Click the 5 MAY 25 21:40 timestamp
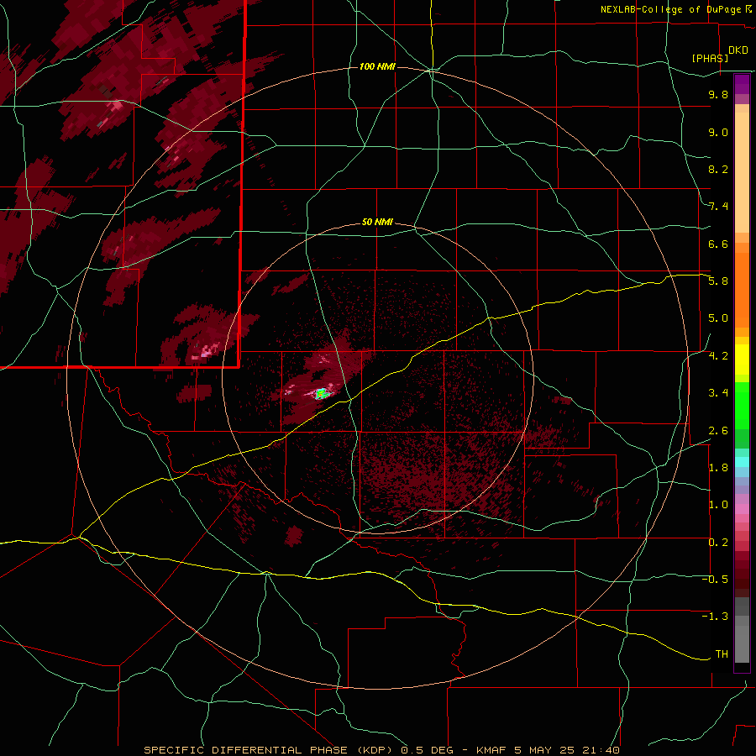Viewport: 756px width, 756px height. click(x=568, y=750)
